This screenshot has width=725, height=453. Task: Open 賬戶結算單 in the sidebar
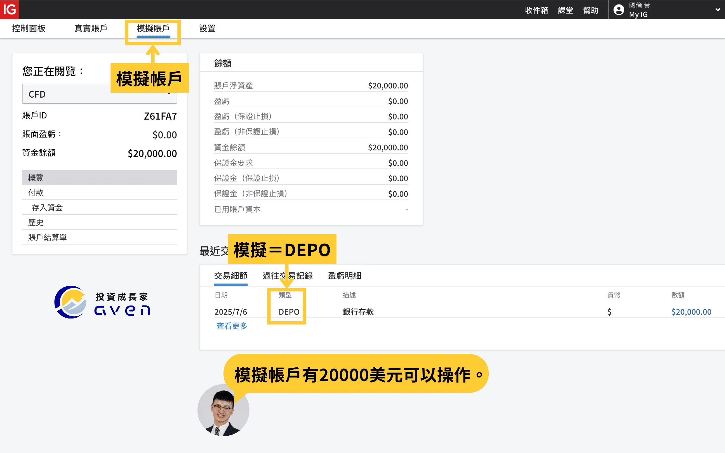[x=100, y=237]
